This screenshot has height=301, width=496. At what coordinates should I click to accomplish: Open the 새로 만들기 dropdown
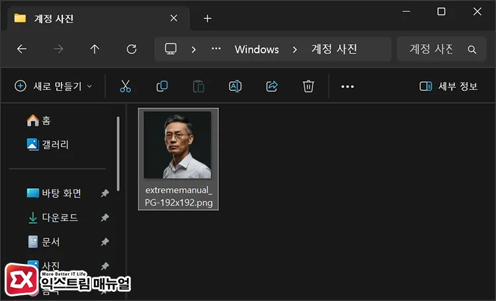click(x=54, y=86)
